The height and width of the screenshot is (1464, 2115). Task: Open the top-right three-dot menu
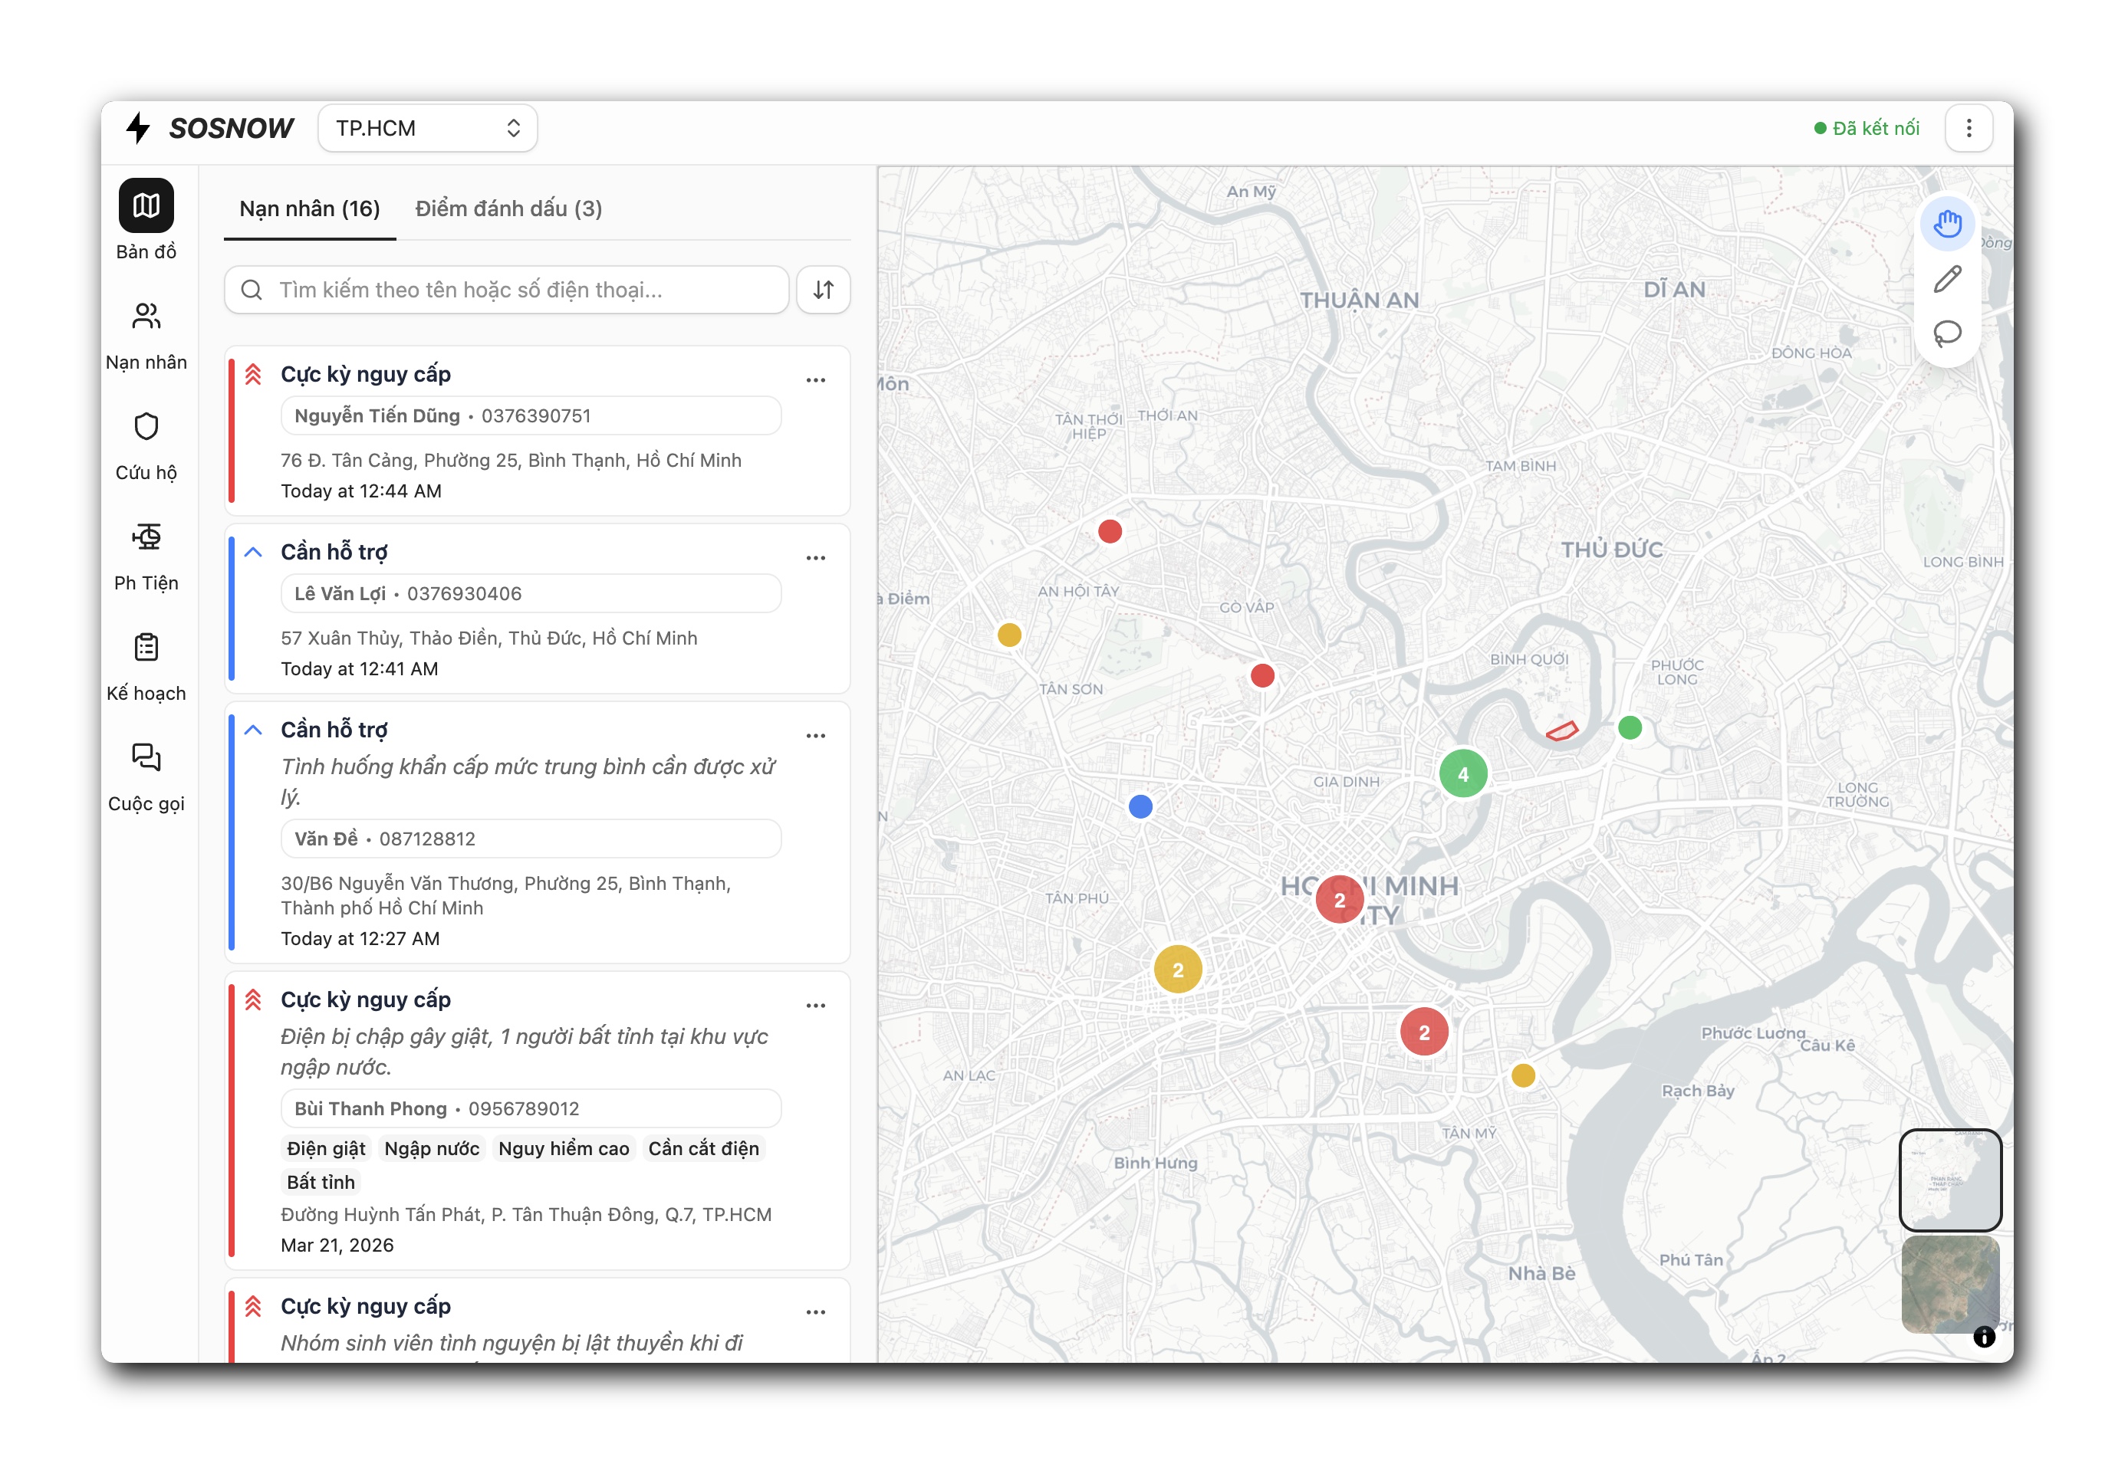(1969, 129)
